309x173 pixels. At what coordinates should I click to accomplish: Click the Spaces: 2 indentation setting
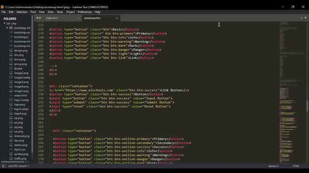coord(273,166)
